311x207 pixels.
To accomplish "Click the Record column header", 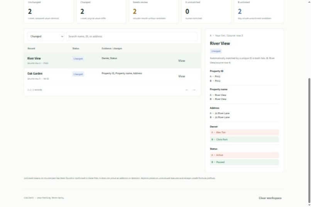I will (x=31, y=49).
